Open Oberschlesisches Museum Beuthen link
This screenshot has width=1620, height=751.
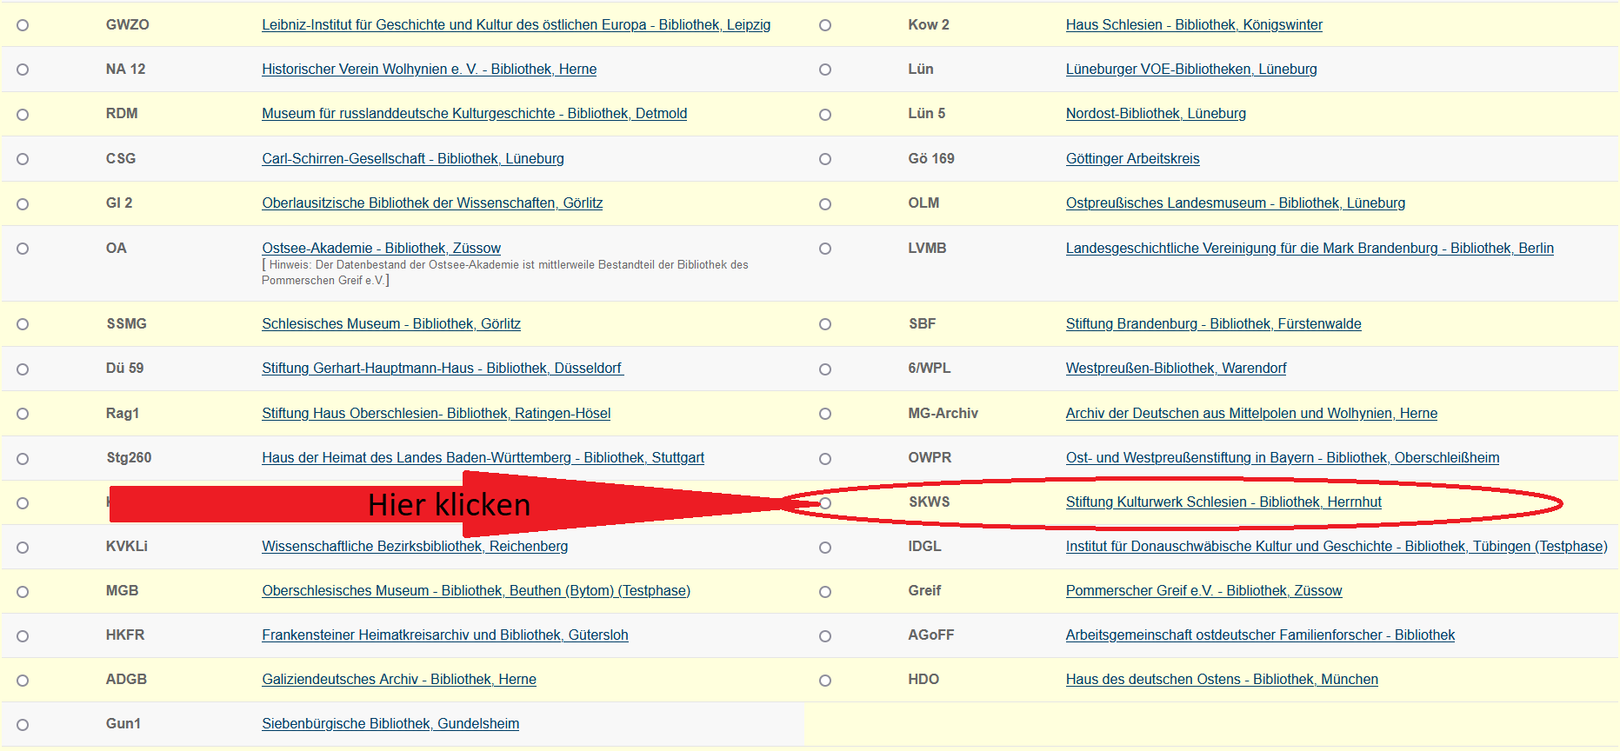(477, 591)
